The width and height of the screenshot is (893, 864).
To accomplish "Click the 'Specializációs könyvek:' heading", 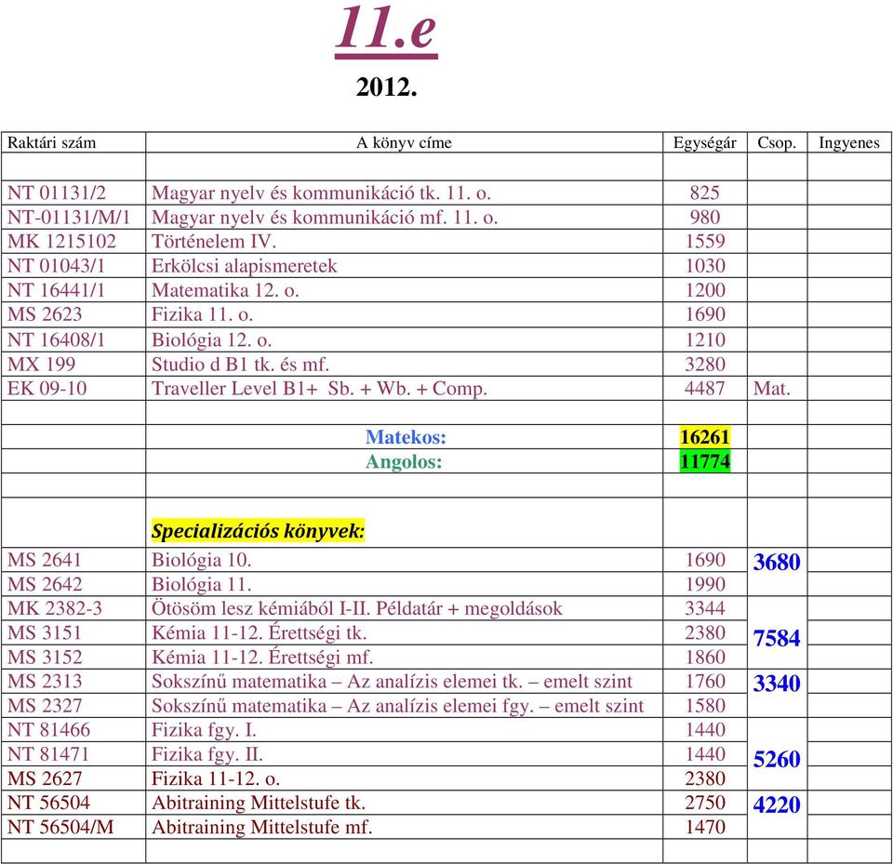I will point(258,531).
